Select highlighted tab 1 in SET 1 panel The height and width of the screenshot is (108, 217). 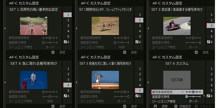pyautogui.click(x=68, y=15)
